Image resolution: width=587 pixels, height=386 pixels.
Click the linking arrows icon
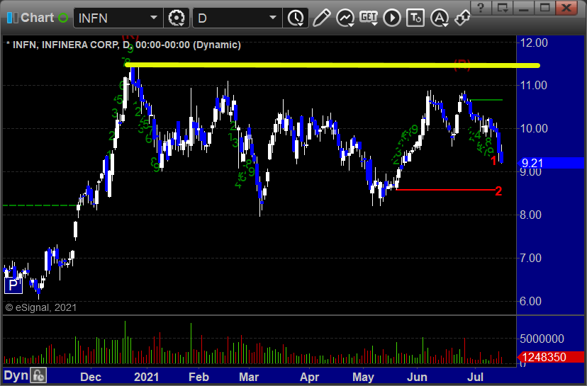coord(462,18)
